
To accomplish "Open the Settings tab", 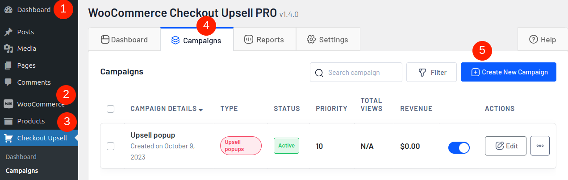I will pyautogui.click(x=327, y=40).
